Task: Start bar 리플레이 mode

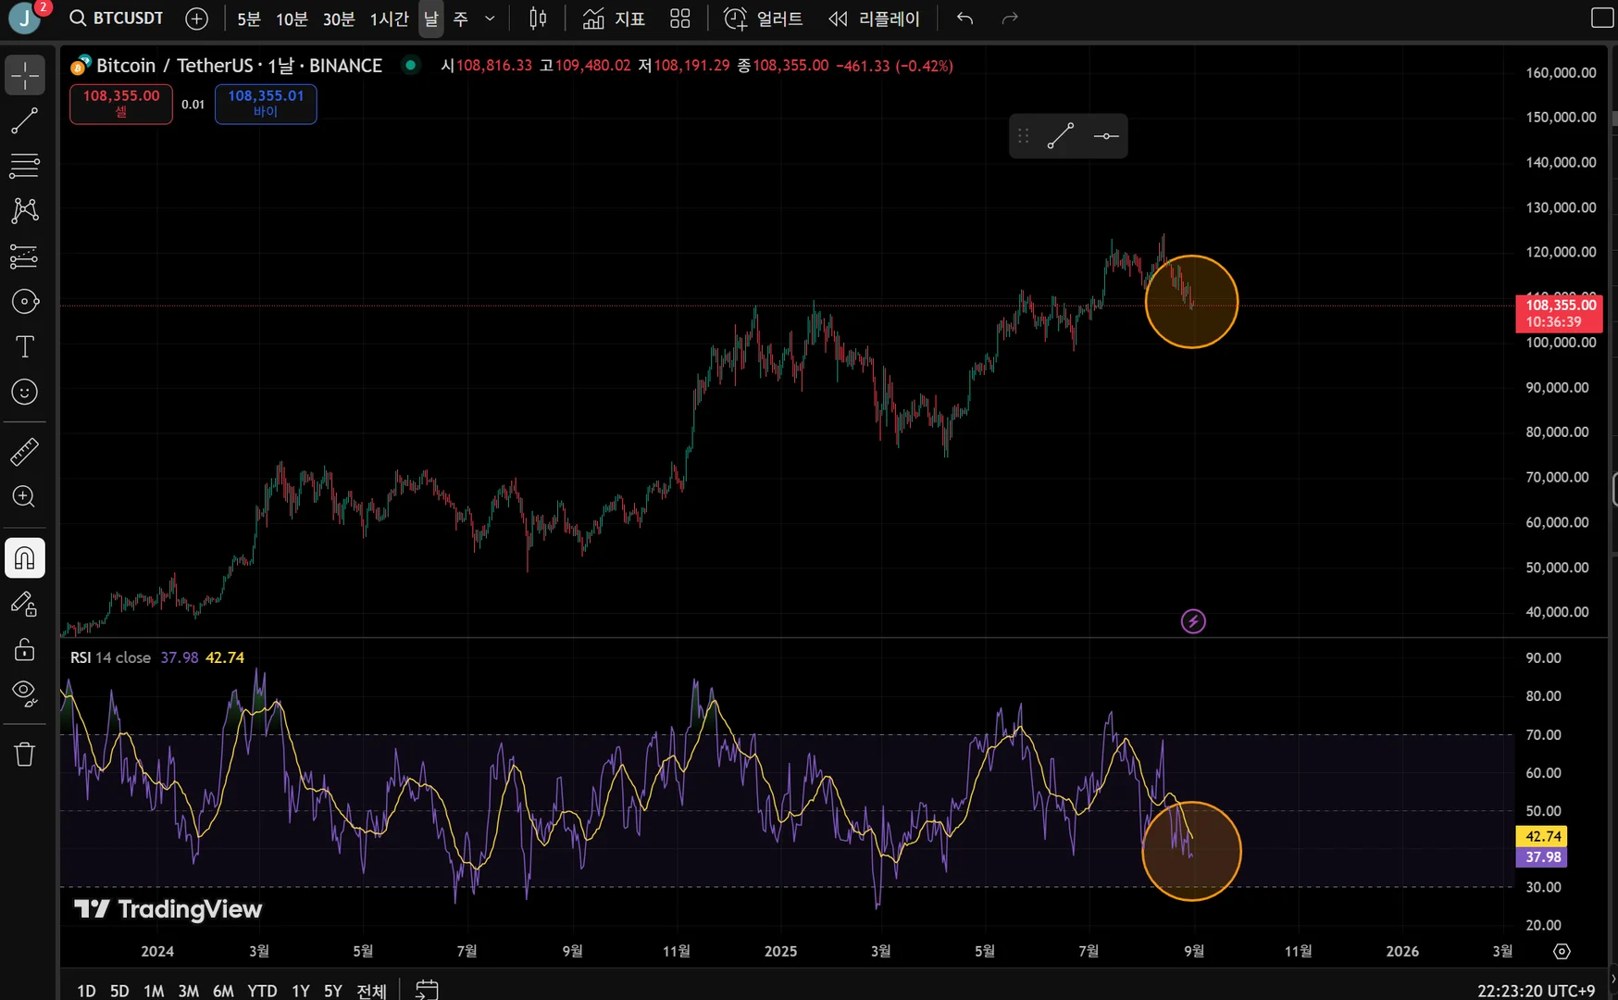Action: coord(875,19)
